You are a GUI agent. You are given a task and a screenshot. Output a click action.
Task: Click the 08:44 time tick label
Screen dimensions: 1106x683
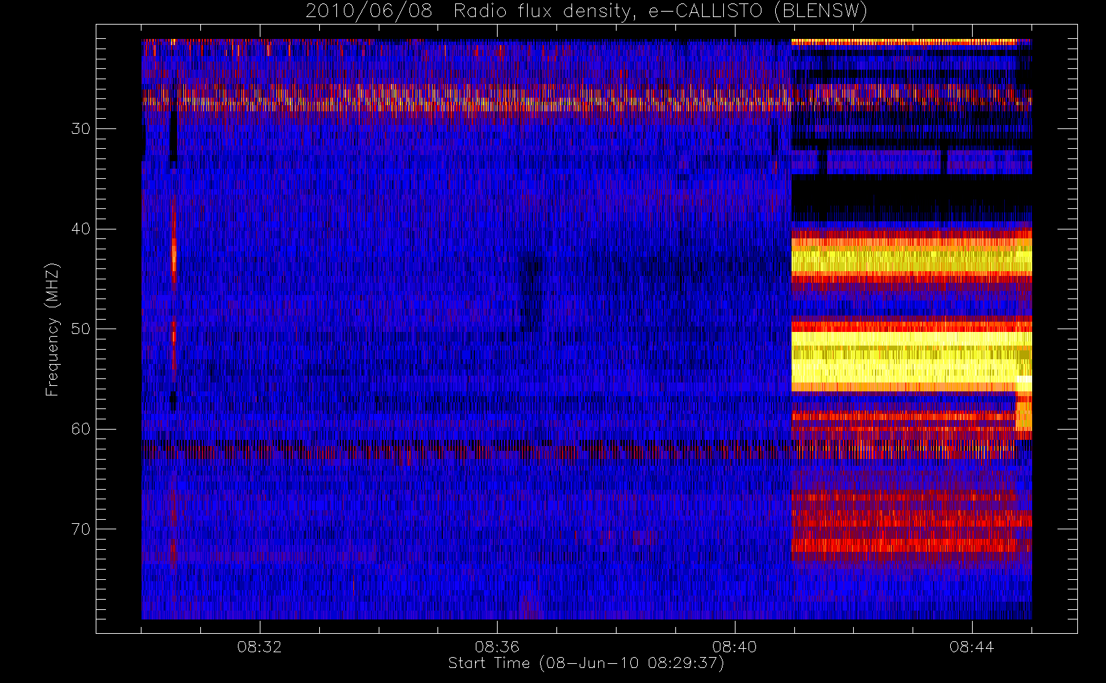click(971, 647)
